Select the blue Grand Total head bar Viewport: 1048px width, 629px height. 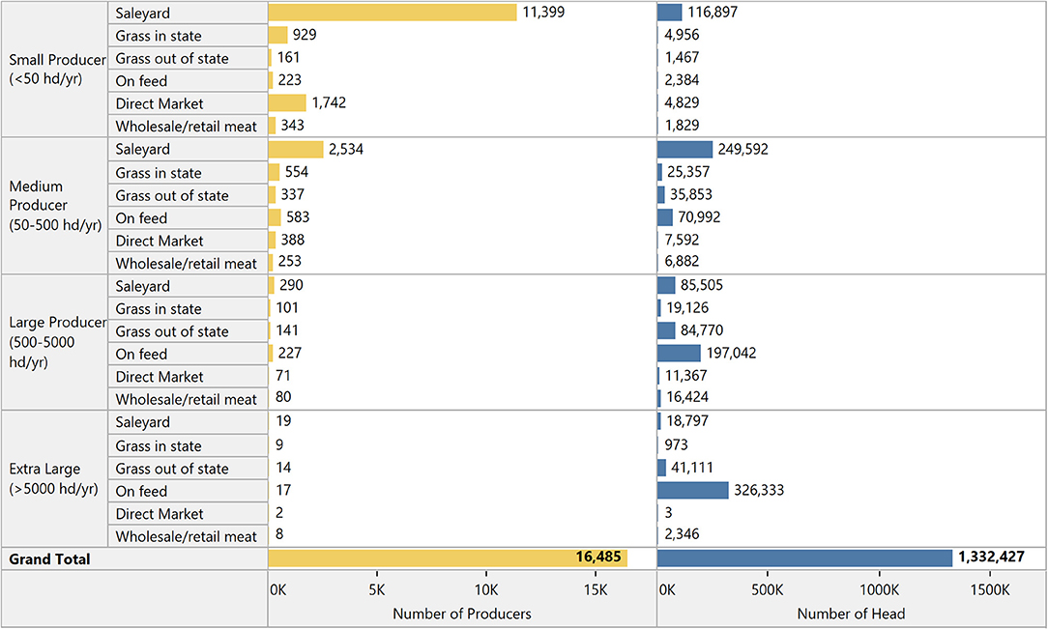pyautogui.click(x=804, y=558)
